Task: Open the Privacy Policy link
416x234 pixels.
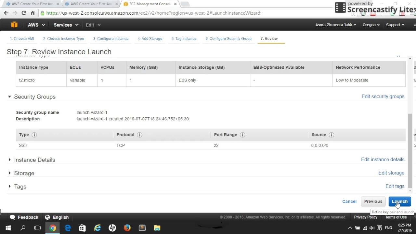Action: point(366,217)
